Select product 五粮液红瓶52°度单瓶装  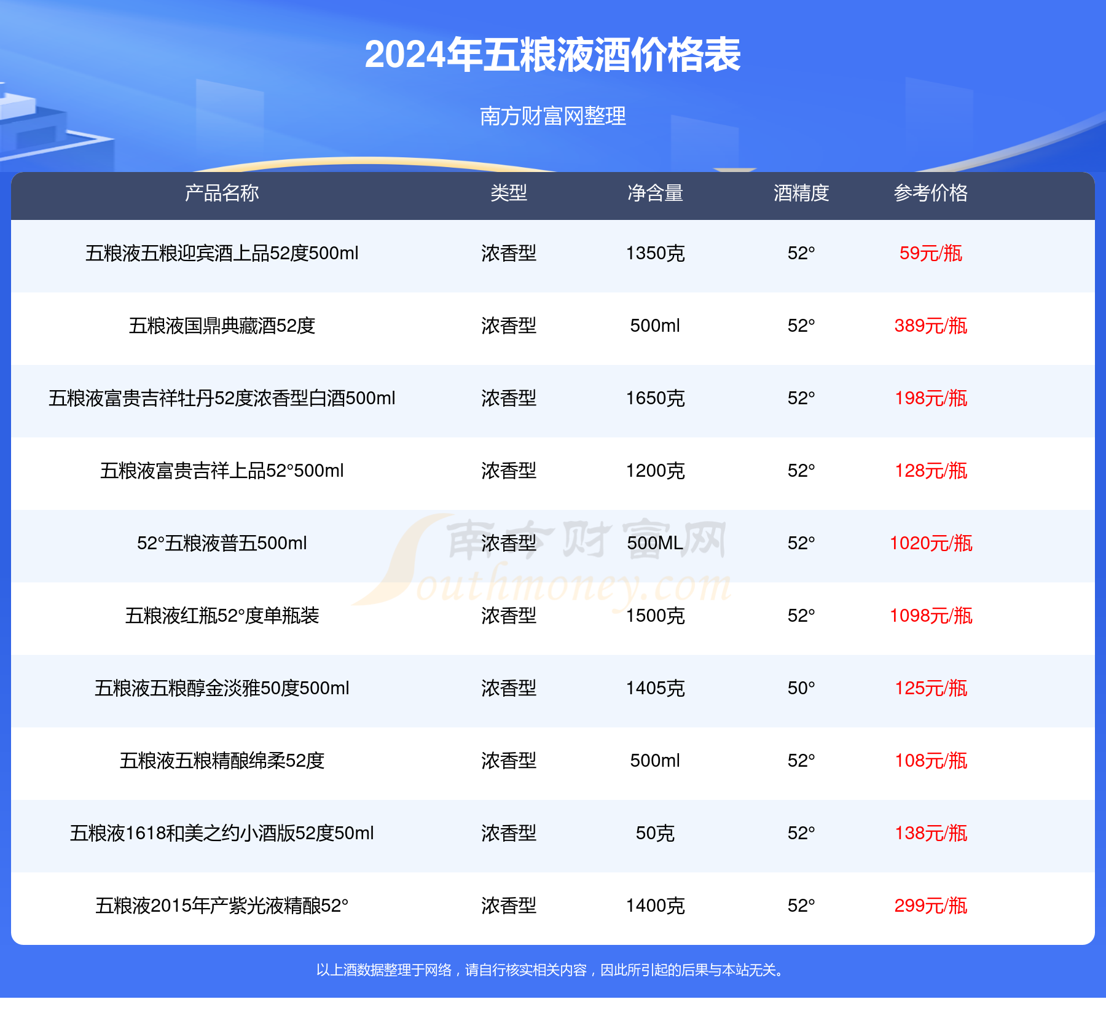click(x=222, y=616)
